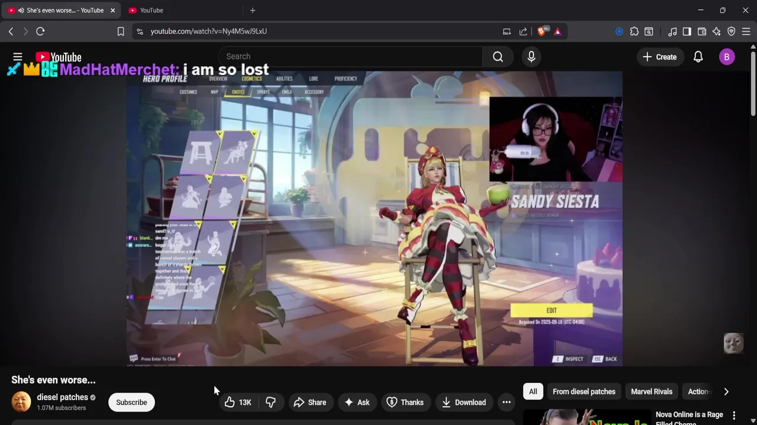Image resolution: width=757 pixels, height=425 pixels.
Task: Open the Brave VPN shield icon
Action: [x=731, y=31]
